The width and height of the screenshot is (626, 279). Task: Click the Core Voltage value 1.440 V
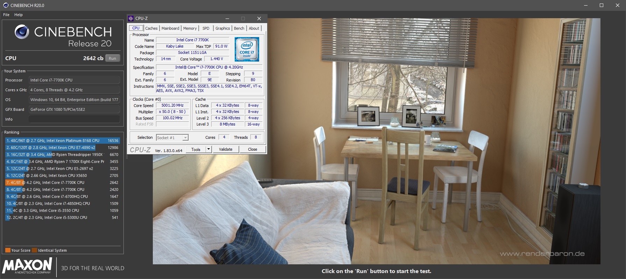(x=217, y=59)
